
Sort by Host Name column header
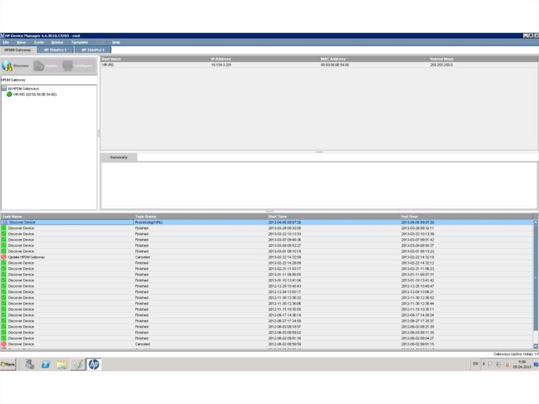(x=155, y=59)
